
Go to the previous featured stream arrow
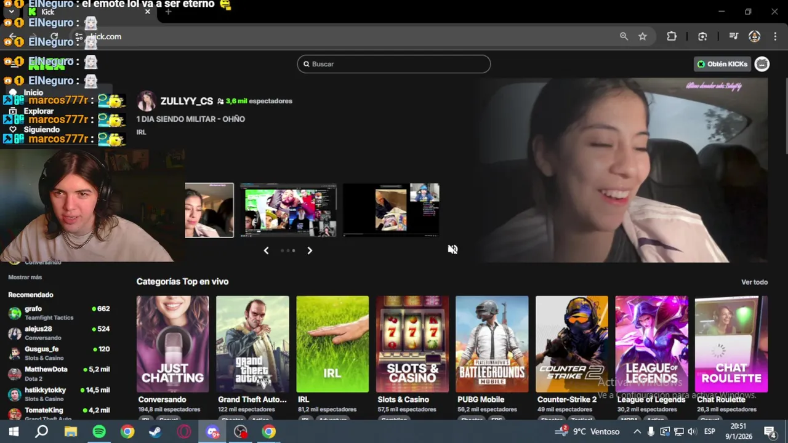click(x=266, y=250)
